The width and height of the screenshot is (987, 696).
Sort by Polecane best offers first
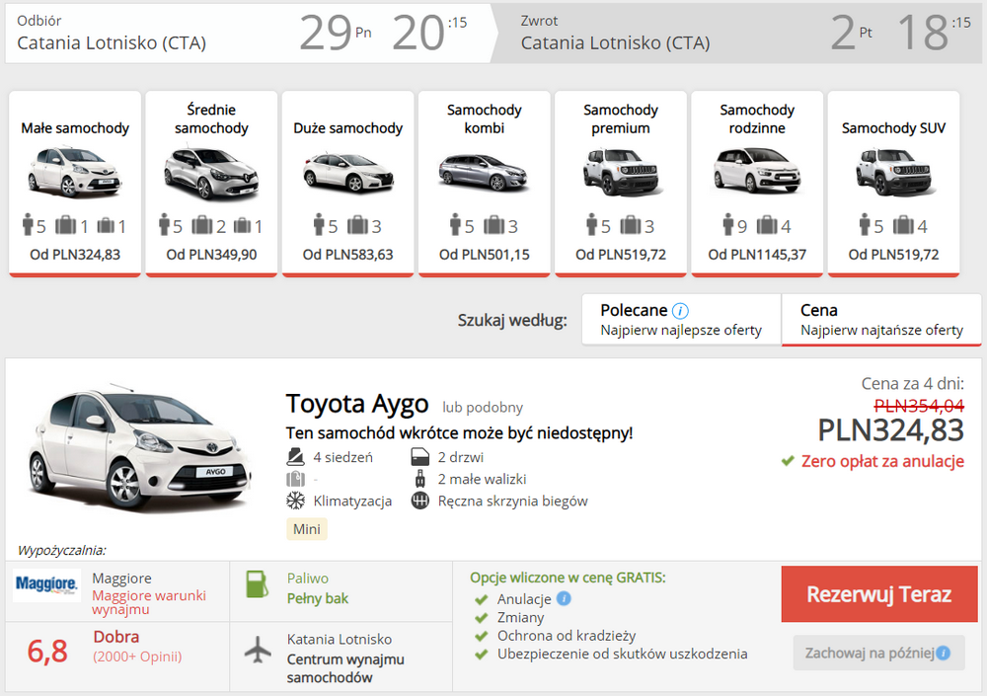(681, 319)
